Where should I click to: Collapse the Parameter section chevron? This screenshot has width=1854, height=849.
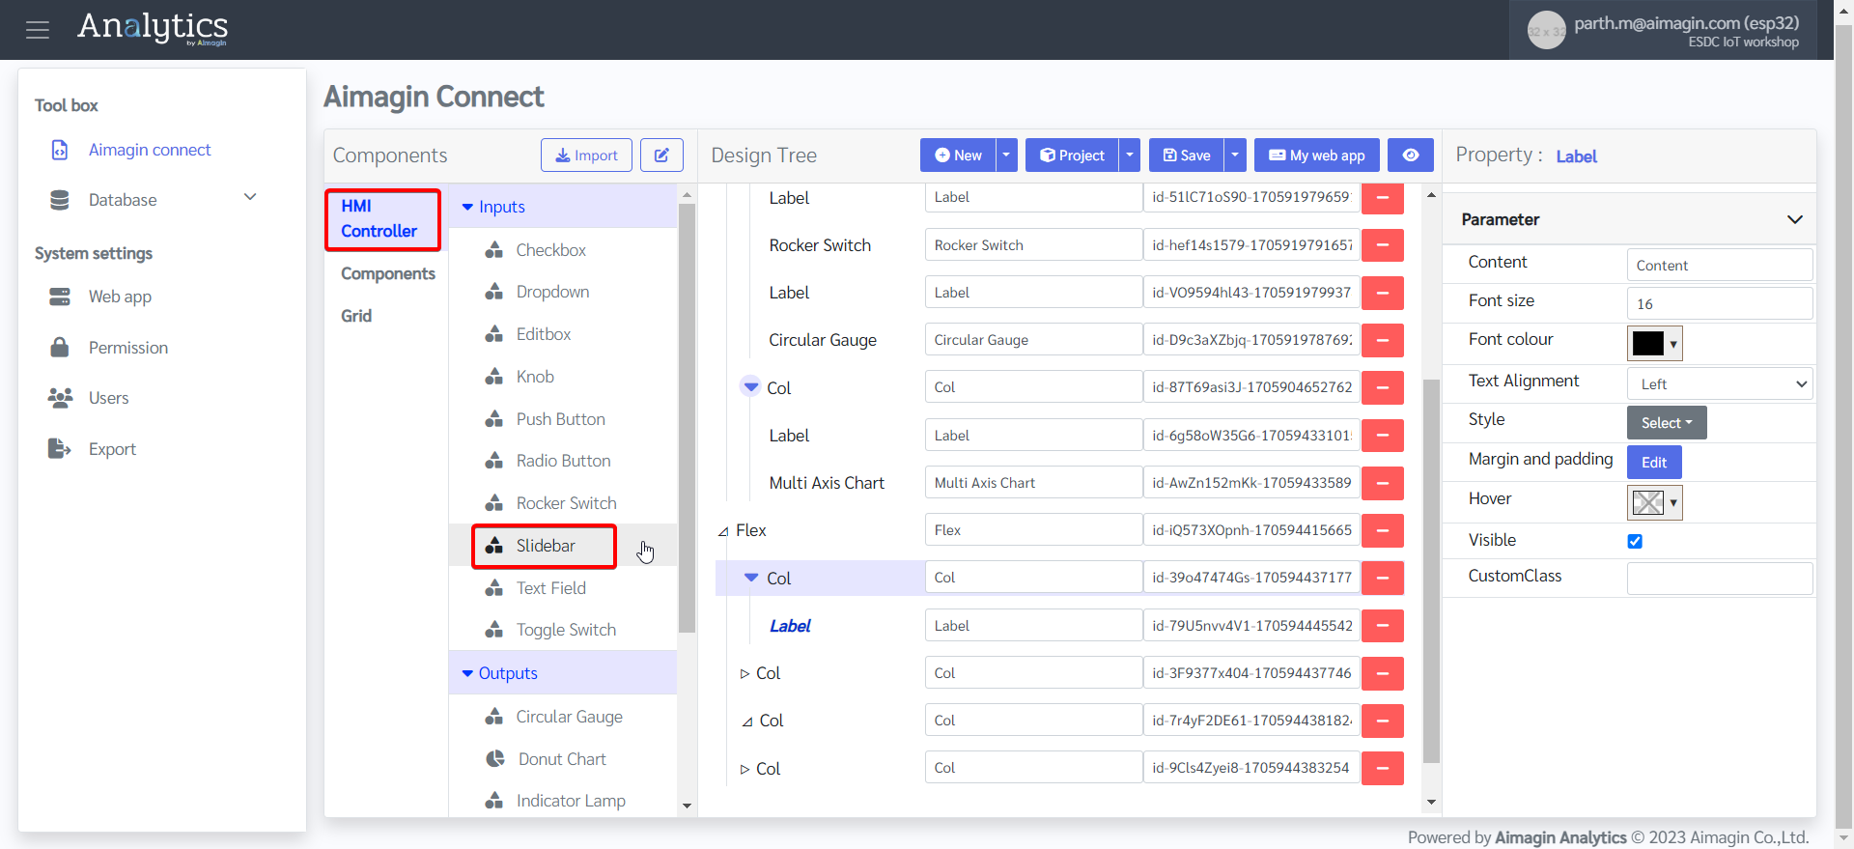click(1795, 219)
